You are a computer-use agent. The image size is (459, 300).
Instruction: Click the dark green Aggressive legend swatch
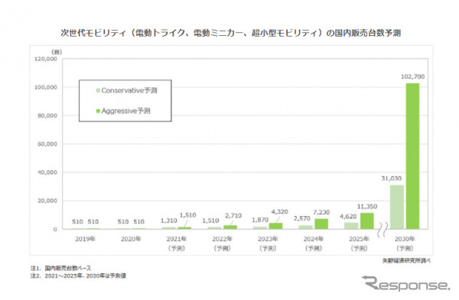tap(99, 111)
